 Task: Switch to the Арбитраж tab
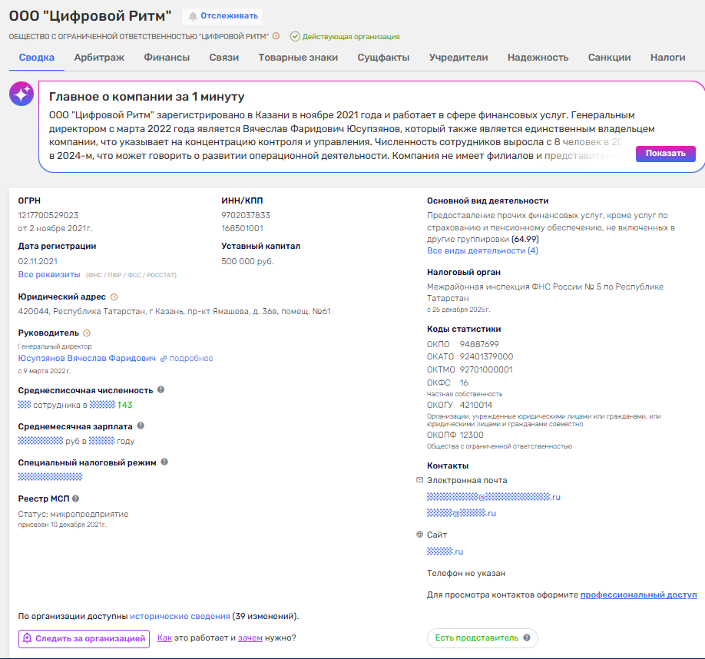coord(99,58)
